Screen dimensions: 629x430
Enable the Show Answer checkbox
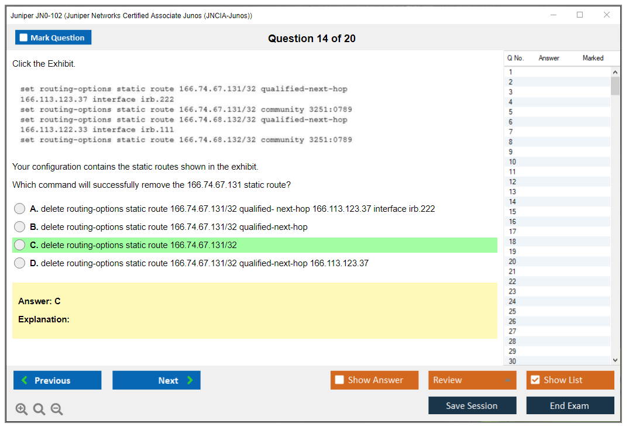tap(339, 380)
